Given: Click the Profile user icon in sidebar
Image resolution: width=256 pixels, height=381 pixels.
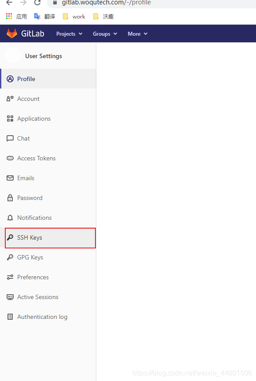Looking at the screenshot, I should tap(10, 79).
